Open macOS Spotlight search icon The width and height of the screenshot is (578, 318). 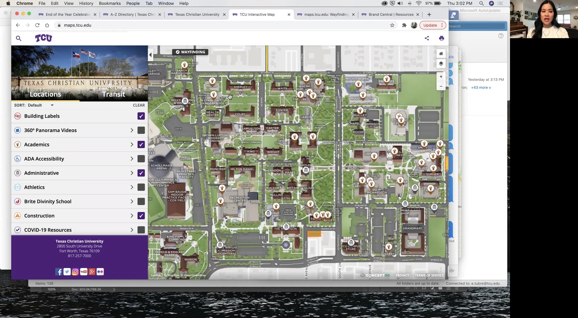(x=481, y=3)
